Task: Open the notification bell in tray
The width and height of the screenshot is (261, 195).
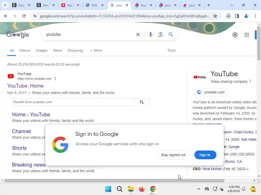Action: pos(244,189)
